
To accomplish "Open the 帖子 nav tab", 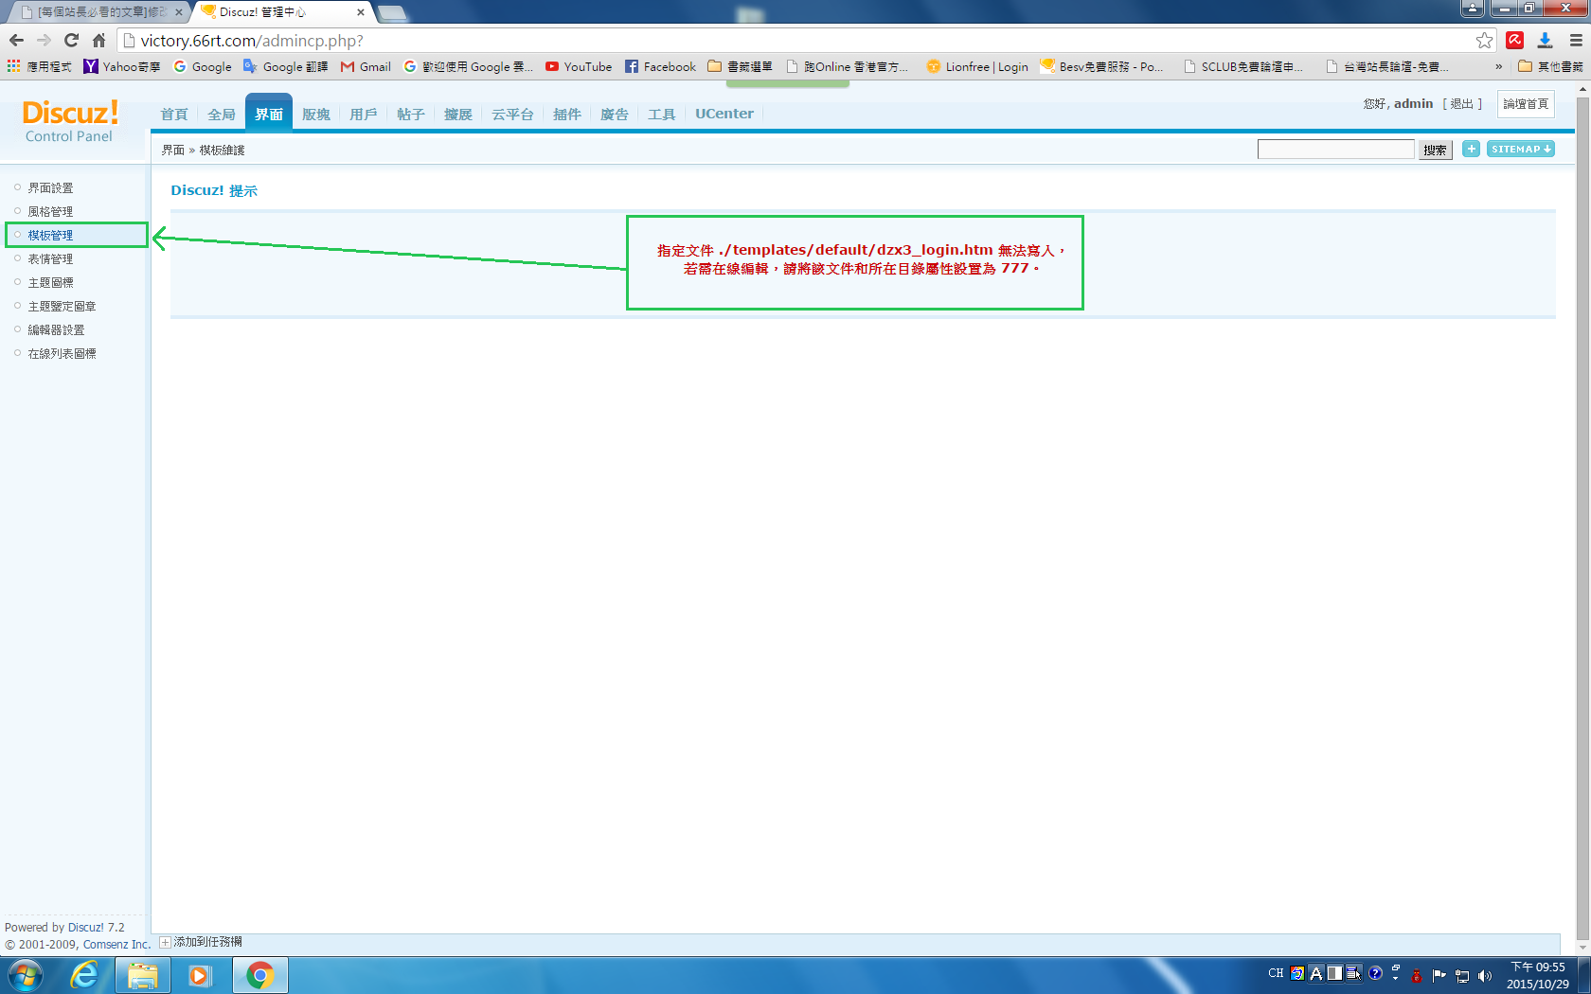I will click(x=411, y=114).
